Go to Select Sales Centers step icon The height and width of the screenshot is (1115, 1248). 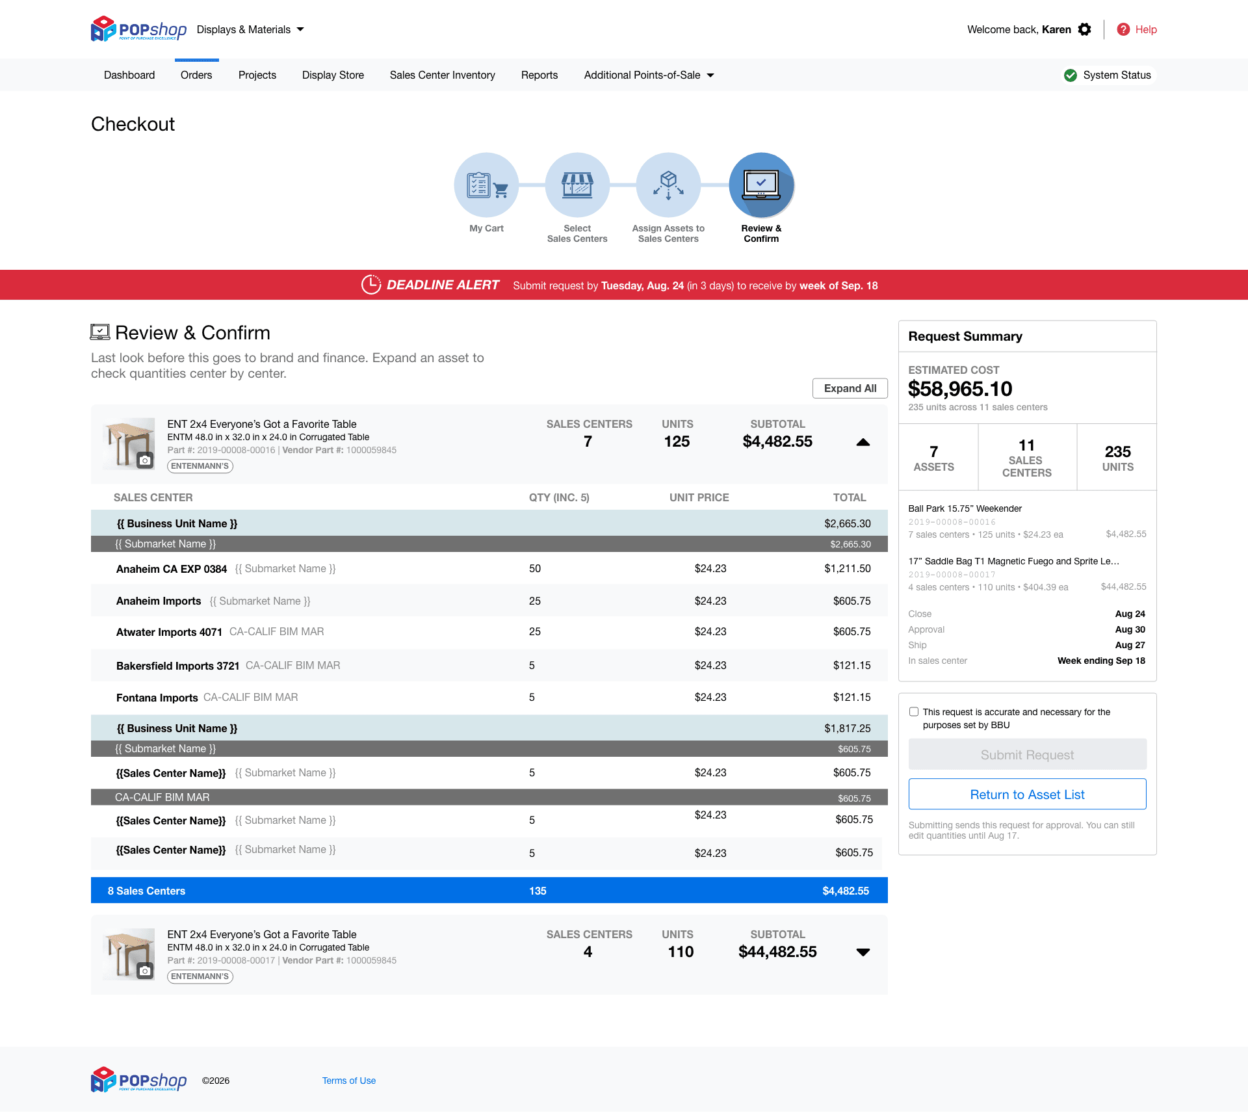coord(577,185)
